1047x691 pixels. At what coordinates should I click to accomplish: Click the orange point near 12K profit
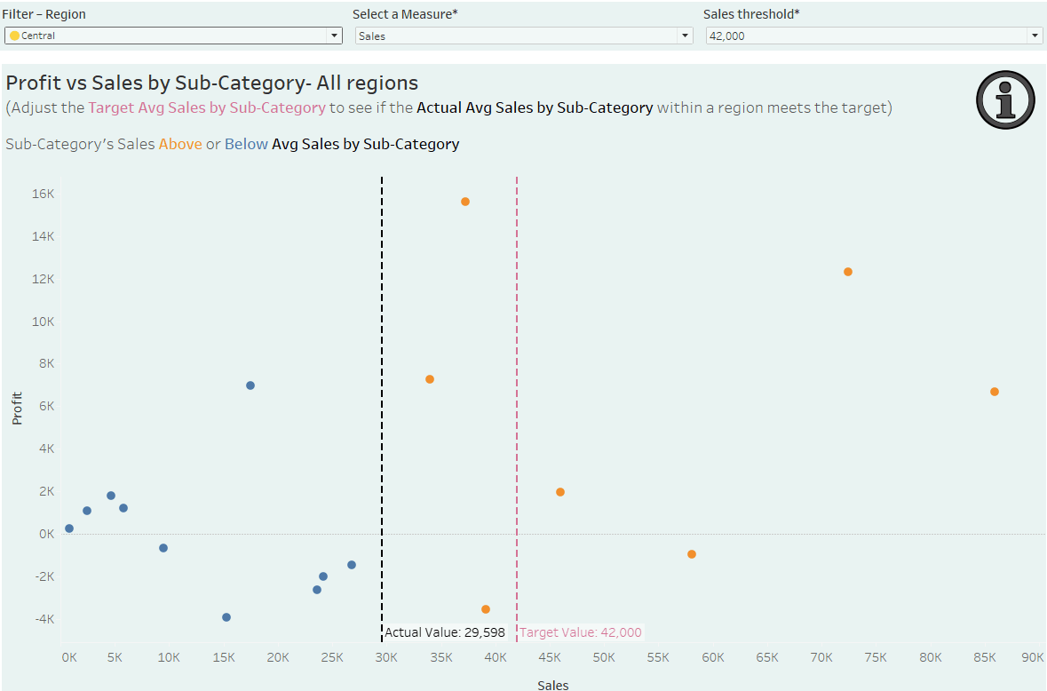848,272
